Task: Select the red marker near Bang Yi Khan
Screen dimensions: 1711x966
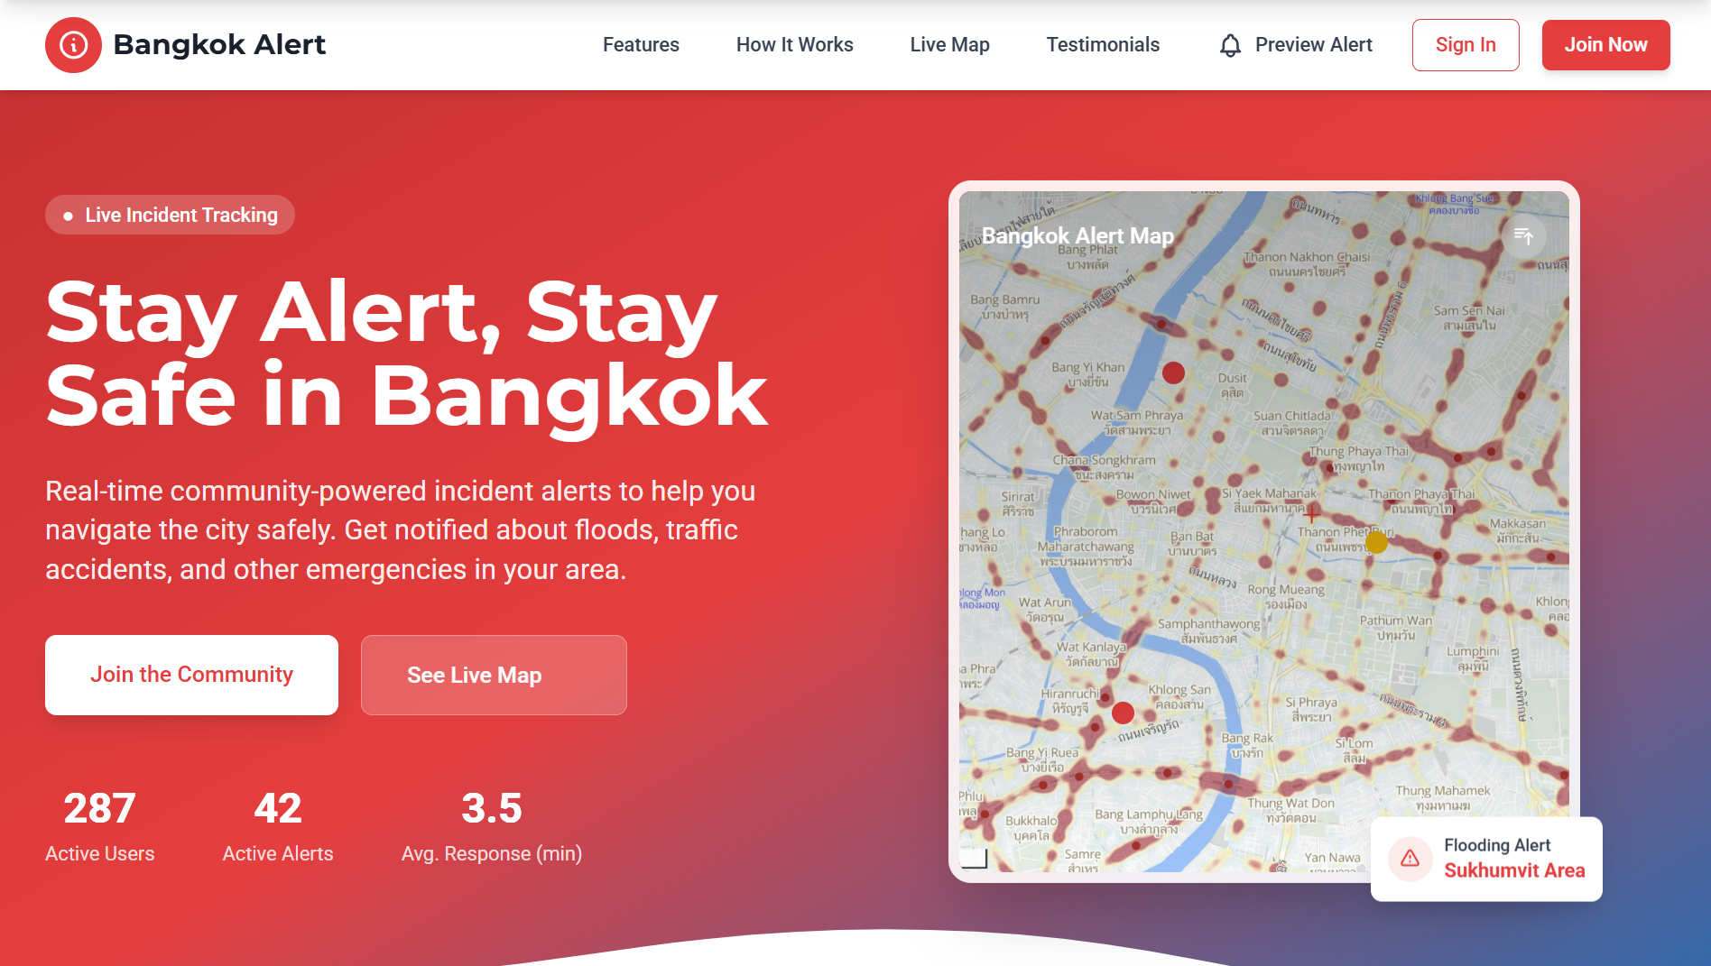Action: click(x=1173, y=373)
